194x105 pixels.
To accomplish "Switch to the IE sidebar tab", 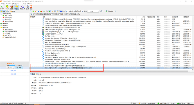I will (8, 11).
